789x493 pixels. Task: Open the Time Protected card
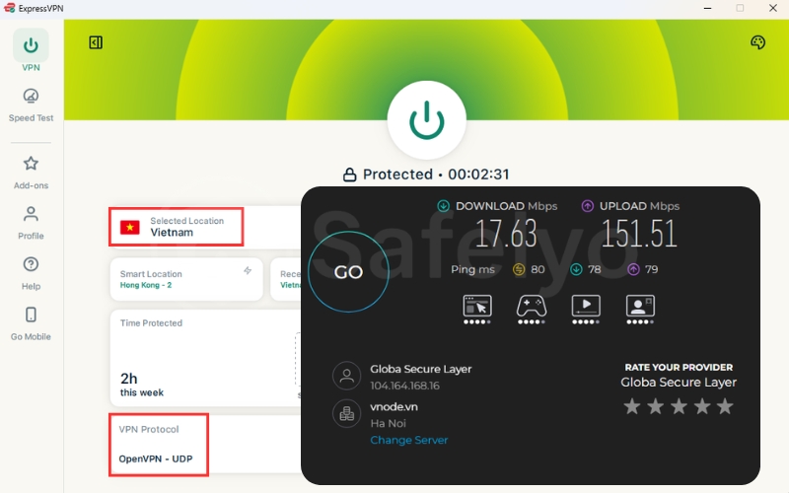point(205,358)
